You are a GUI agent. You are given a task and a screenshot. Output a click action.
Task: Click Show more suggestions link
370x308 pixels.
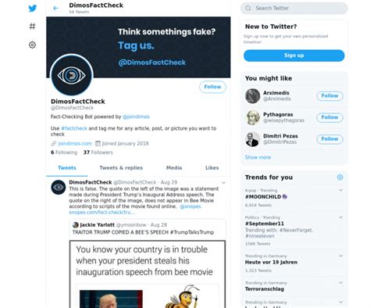tap(258, 157)
